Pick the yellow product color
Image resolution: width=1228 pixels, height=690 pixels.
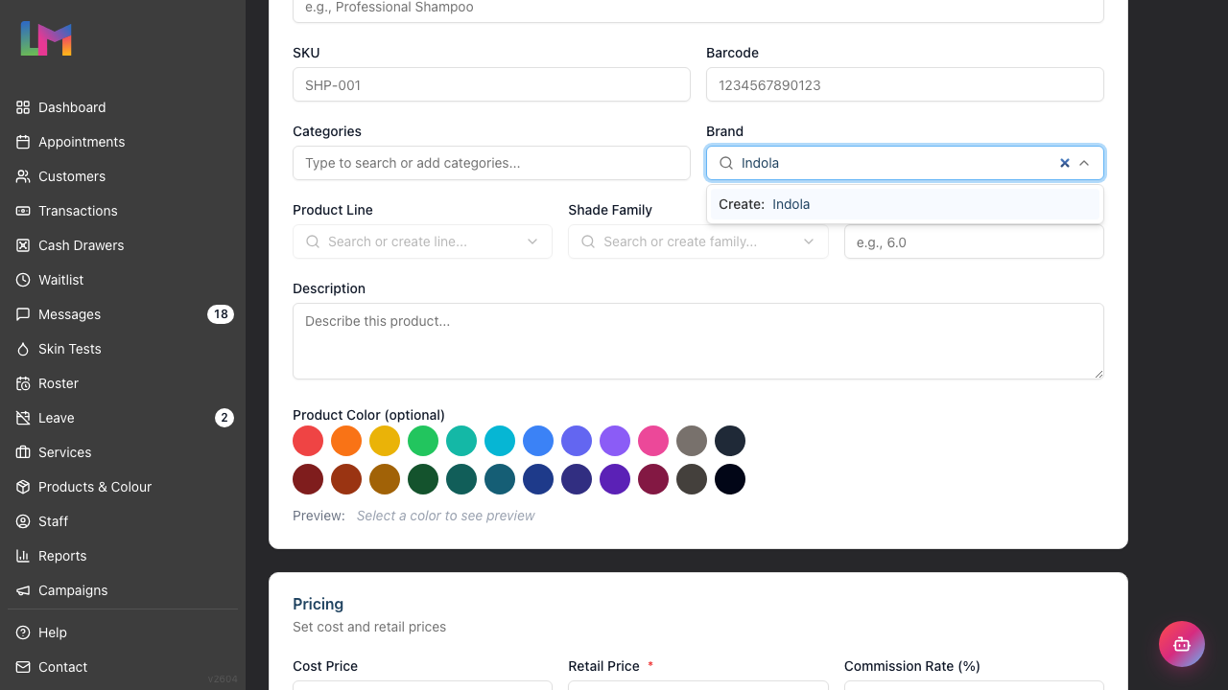pyautogui.click(x=385, y=441)
